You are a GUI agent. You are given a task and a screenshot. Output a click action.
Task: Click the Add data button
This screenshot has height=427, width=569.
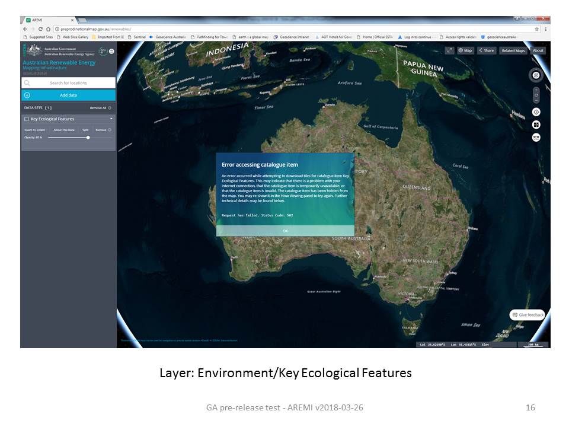tap(69, 95)
